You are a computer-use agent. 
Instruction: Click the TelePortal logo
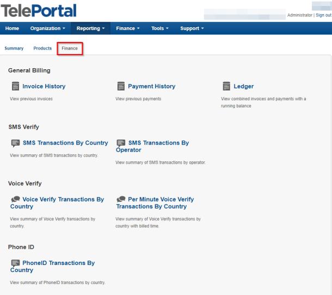click(39, 10)
